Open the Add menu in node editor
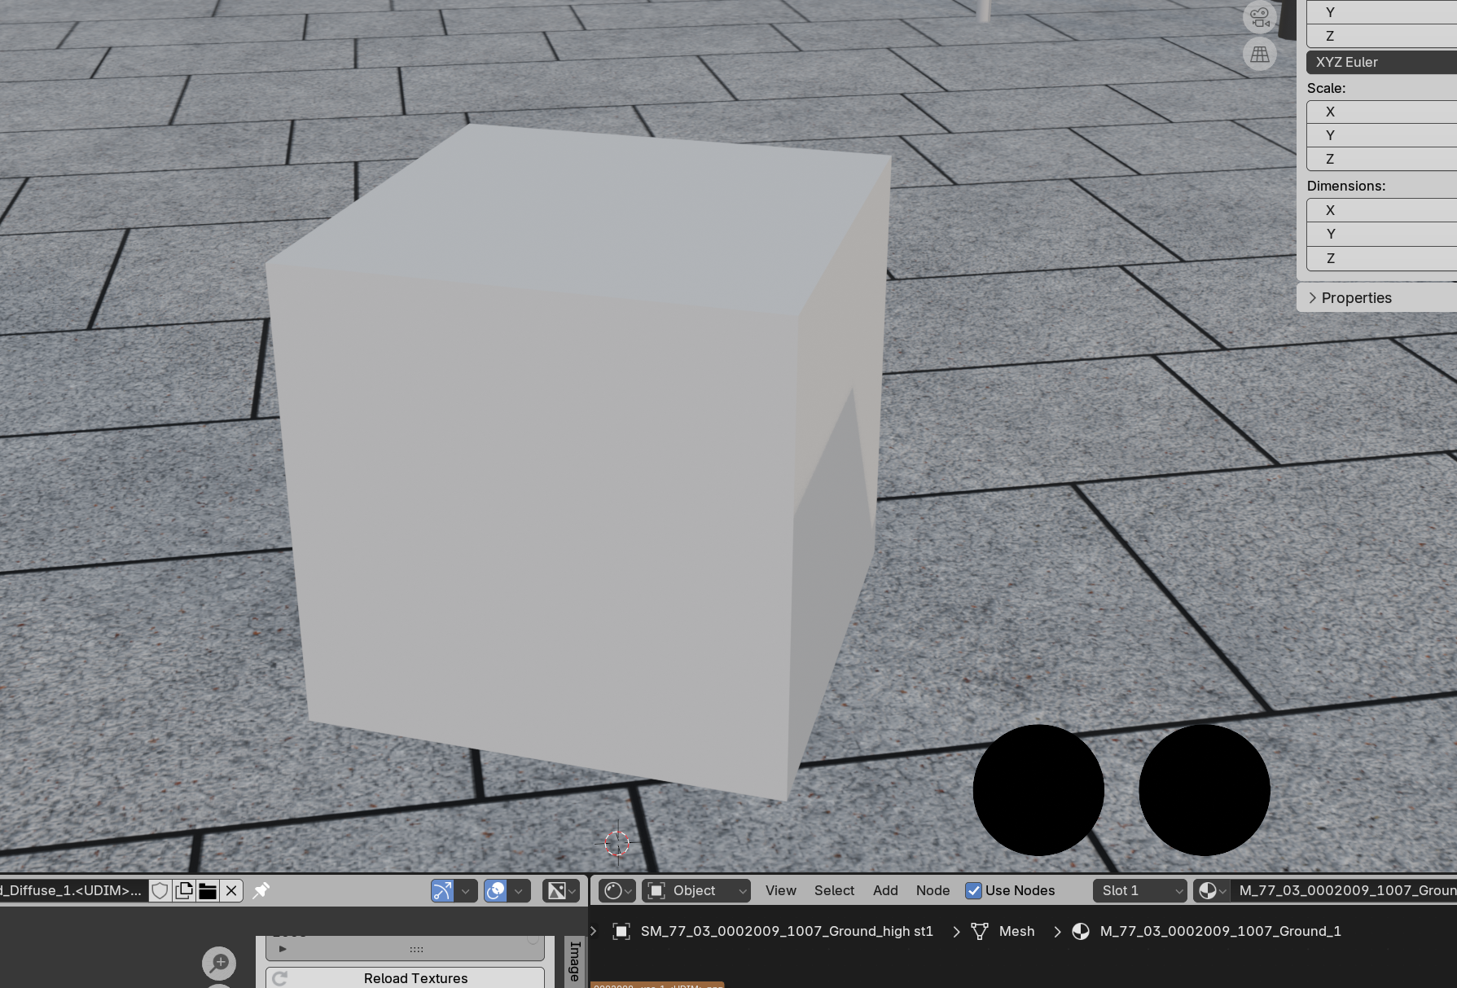The image size is (1457, 988). pyautogui.click(x=885, y=890)
